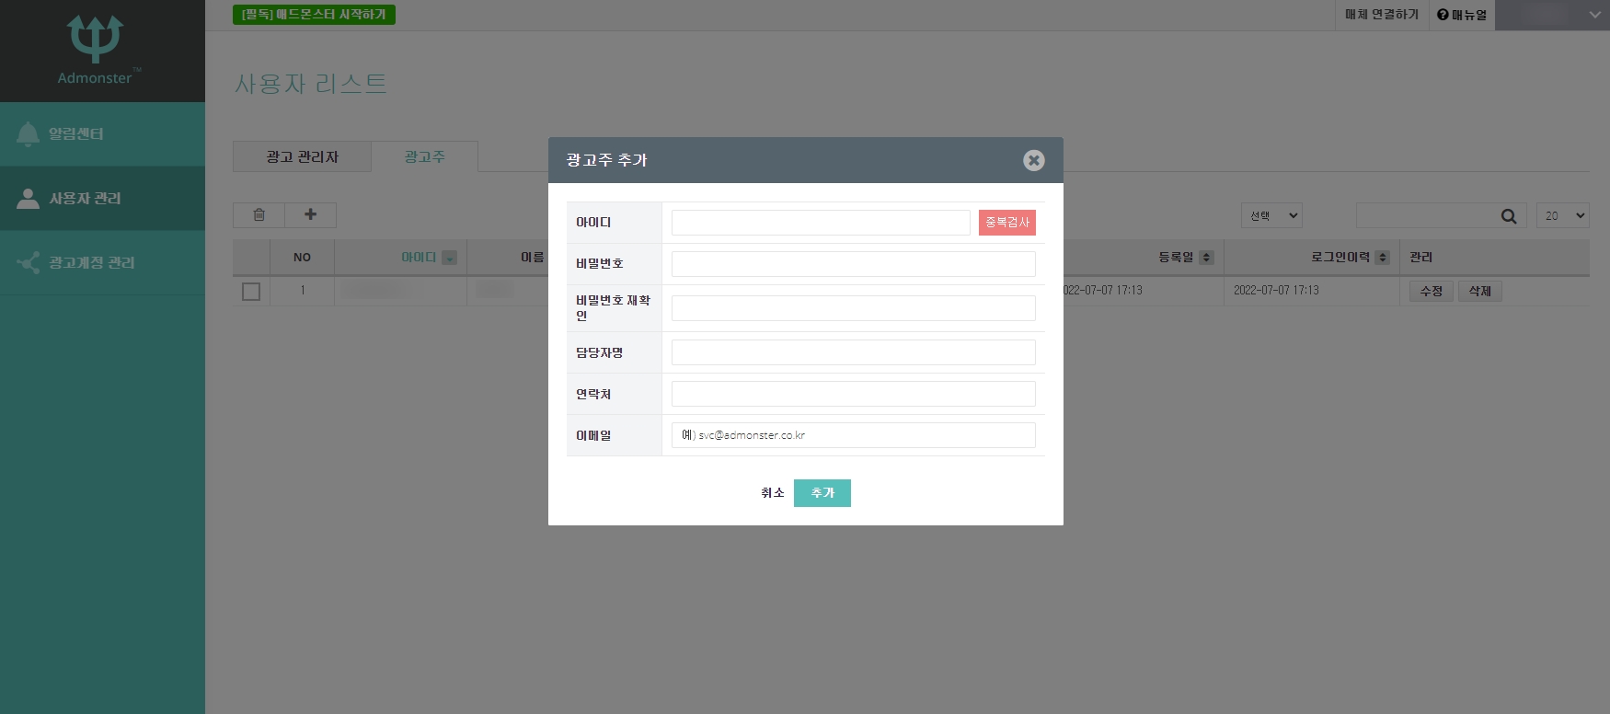Click the trash delete icon
Viewport: 1610px width, 714px height.
point(259,215)
